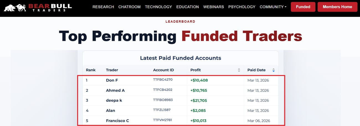360x126 pixels.
Task: Select the Psychology menu item
Action: (242, 7)
